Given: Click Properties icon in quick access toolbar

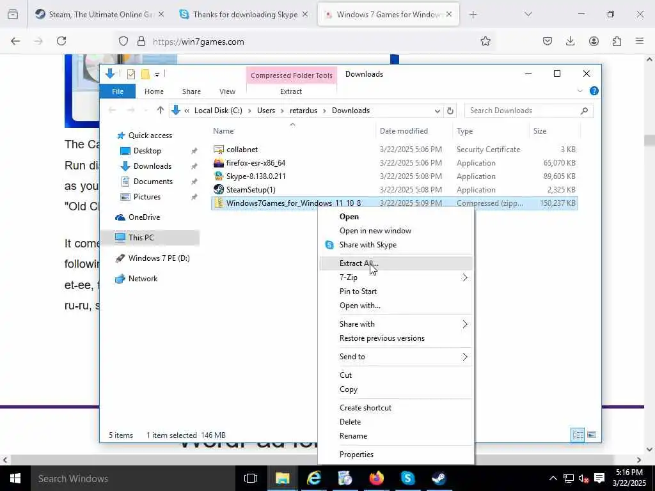Looking at the screenshot, I should tap(130, 74).
